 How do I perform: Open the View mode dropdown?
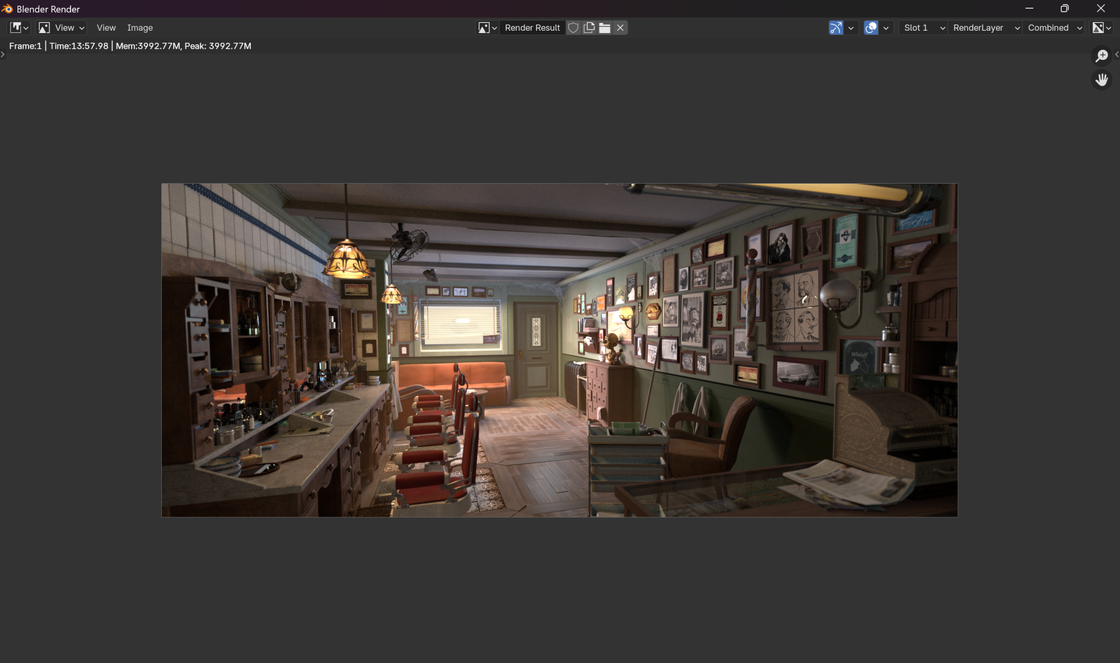61,27
